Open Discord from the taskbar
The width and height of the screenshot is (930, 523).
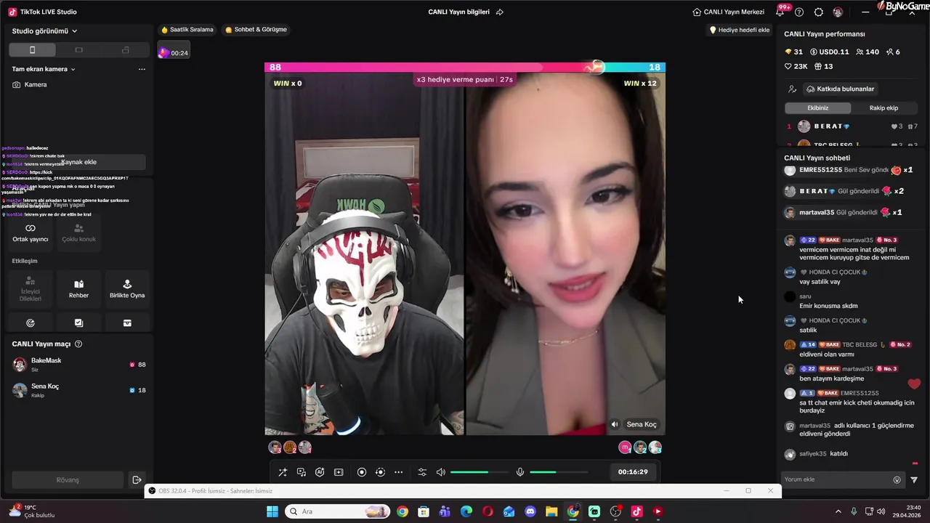[530, 511]
